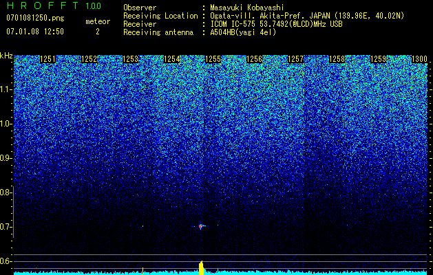This screenshot has height=275, width=433.
Task: Click the A504HB(yagi 4el) antenna text
Action: [x=243, y=32]
